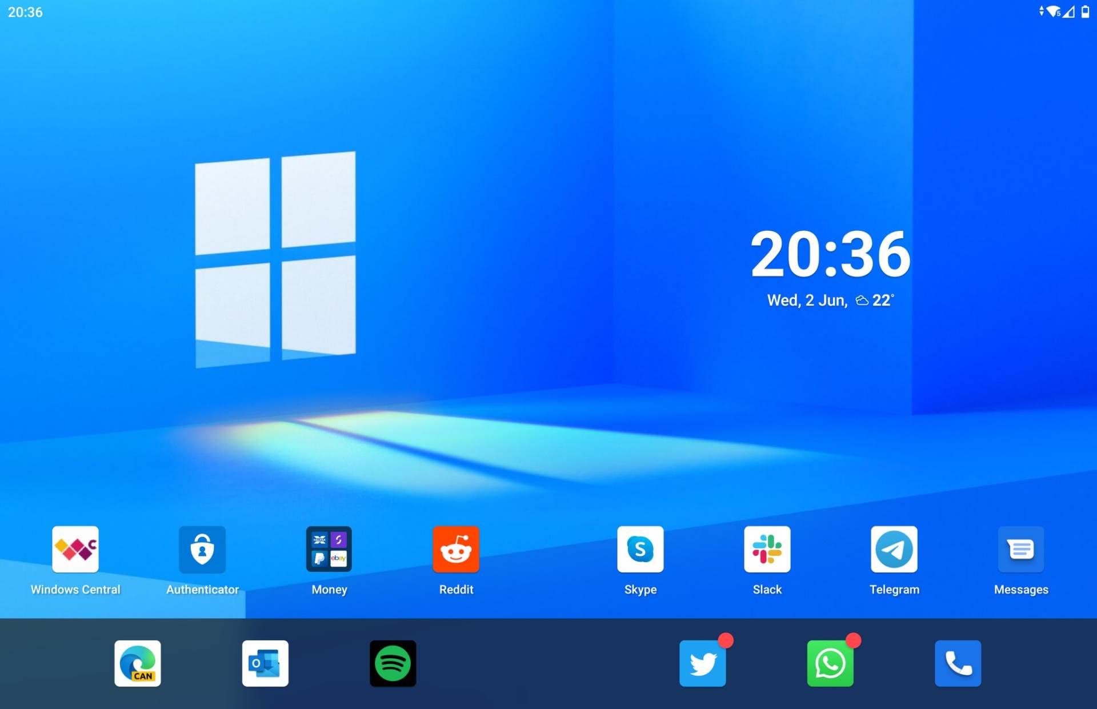The height and width of the screenshot is (709, 1097).
Task: Start the Reddit app
Action: pyautogui.click(x=456, y=550)
